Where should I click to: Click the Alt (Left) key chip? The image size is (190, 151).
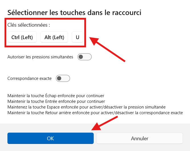pyautogui.click(x=54, y=37)
